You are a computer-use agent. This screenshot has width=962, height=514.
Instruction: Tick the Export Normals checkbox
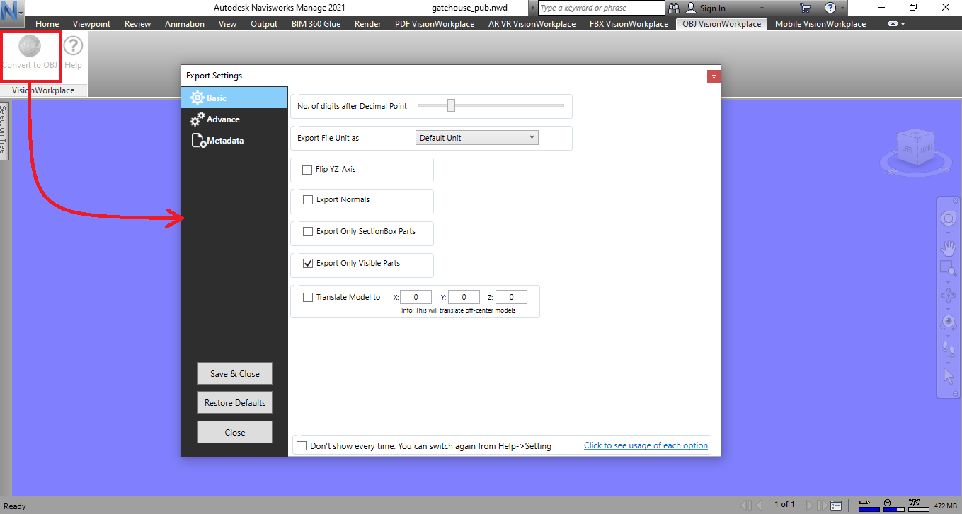pos(308,200)
